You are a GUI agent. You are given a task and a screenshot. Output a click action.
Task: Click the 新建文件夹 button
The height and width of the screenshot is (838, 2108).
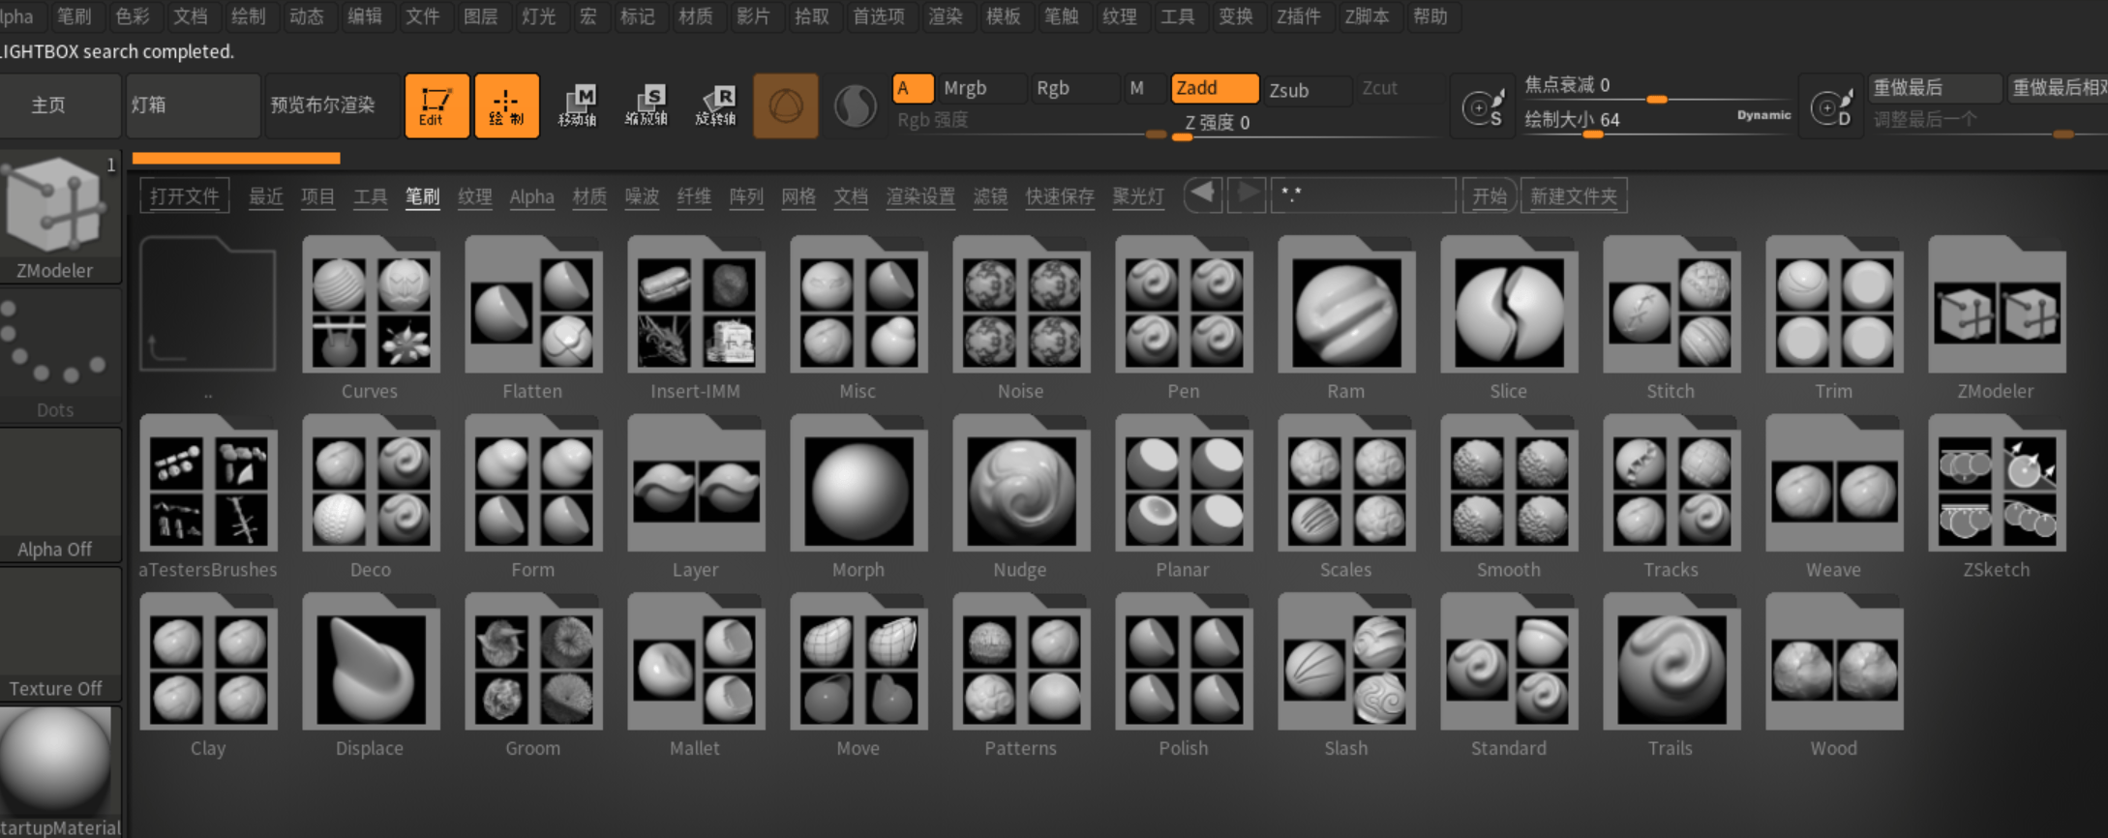click(x=1574, y=195)
